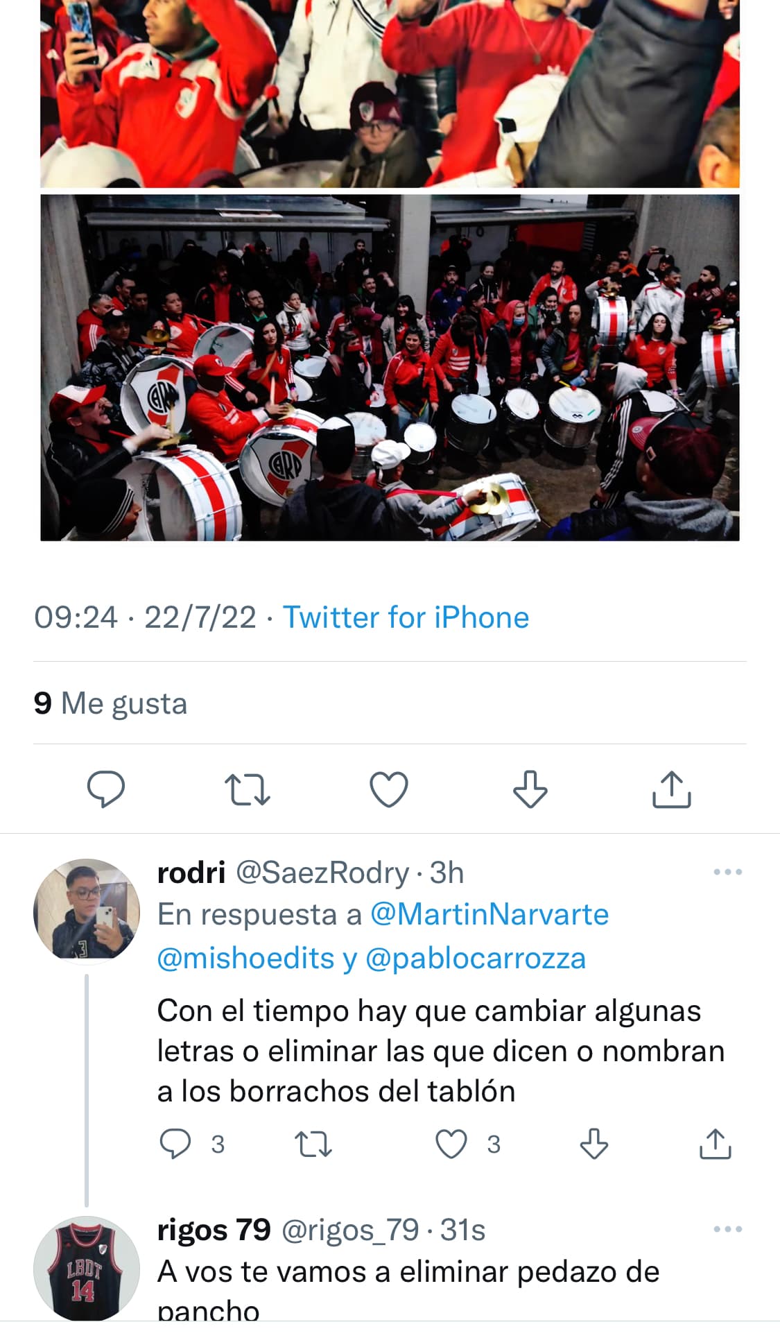This screenshot has width=780, height=1338.
Task: Open more options for rodri's tweet
Action: click(728, 872)
